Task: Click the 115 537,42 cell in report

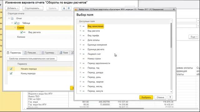Action: [x=123, y=102]
